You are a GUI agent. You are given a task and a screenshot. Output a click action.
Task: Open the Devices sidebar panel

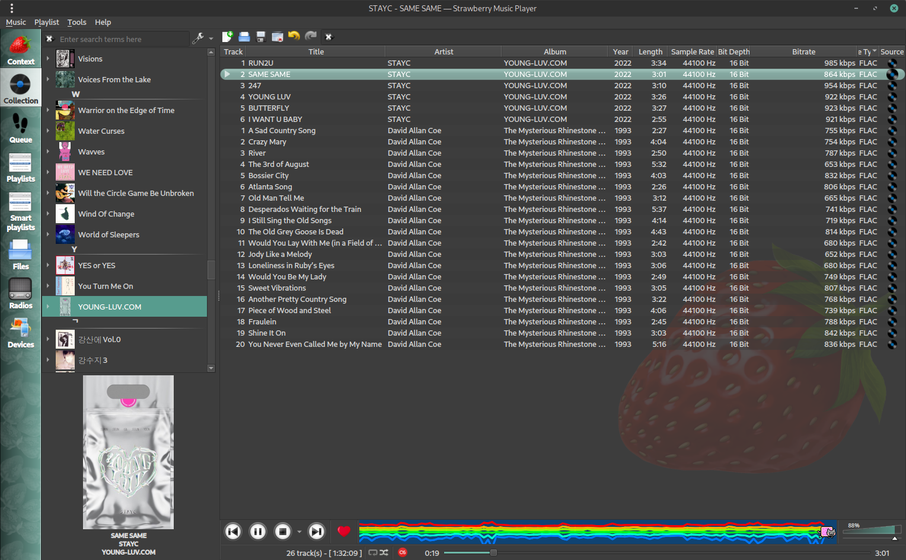click(21, 333)
